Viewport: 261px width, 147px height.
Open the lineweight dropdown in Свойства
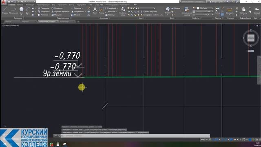pos(204,11)
